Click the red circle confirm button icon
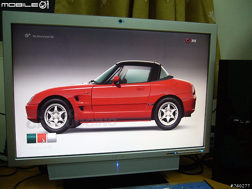252x189 pixels. 188,41
